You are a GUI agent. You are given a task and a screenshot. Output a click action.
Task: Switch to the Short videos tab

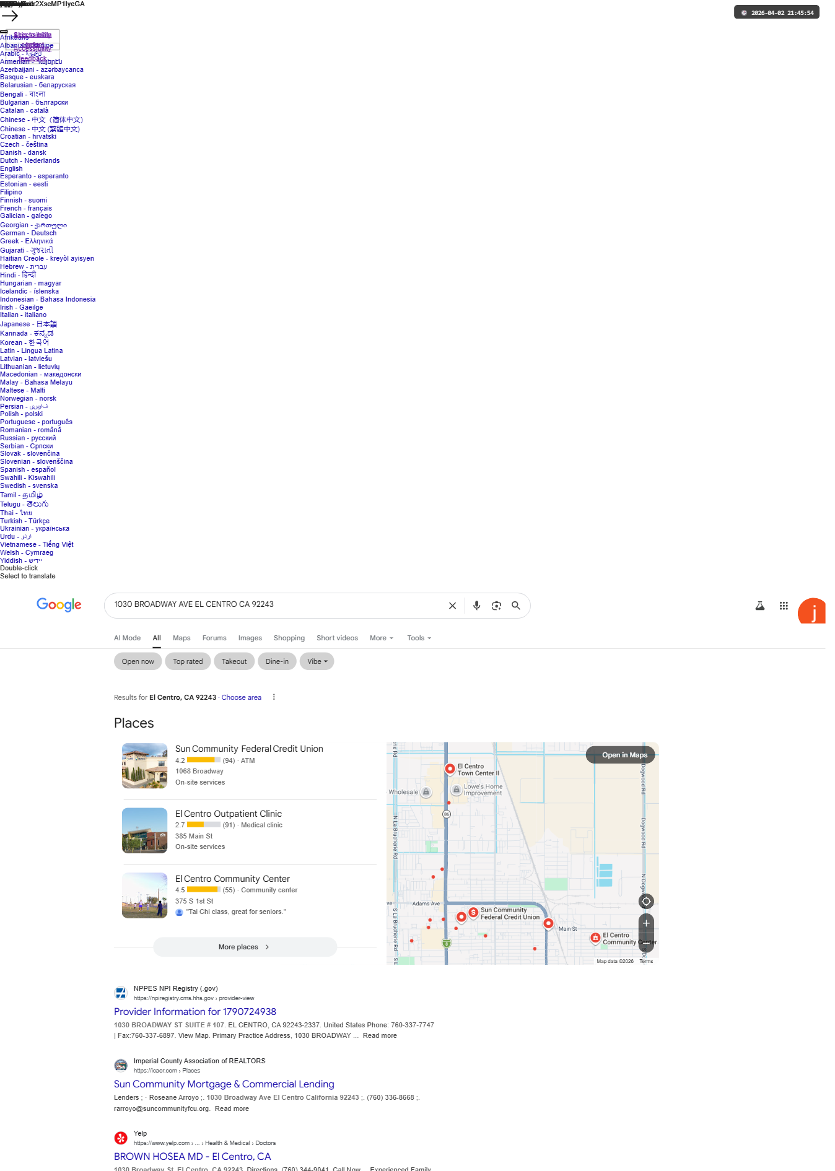[337, 638]
